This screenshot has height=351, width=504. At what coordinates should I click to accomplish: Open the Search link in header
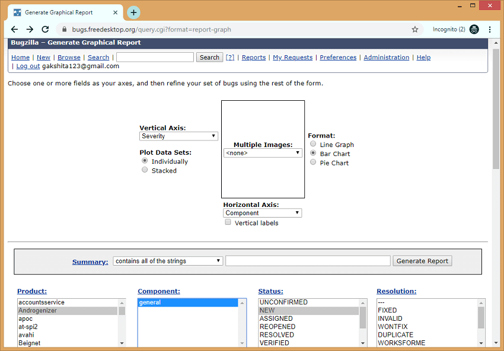click(x=98, y=57)
